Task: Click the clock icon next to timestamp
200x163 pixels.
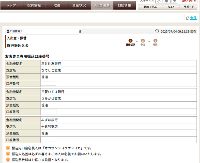Action: [x=157, y=31]
